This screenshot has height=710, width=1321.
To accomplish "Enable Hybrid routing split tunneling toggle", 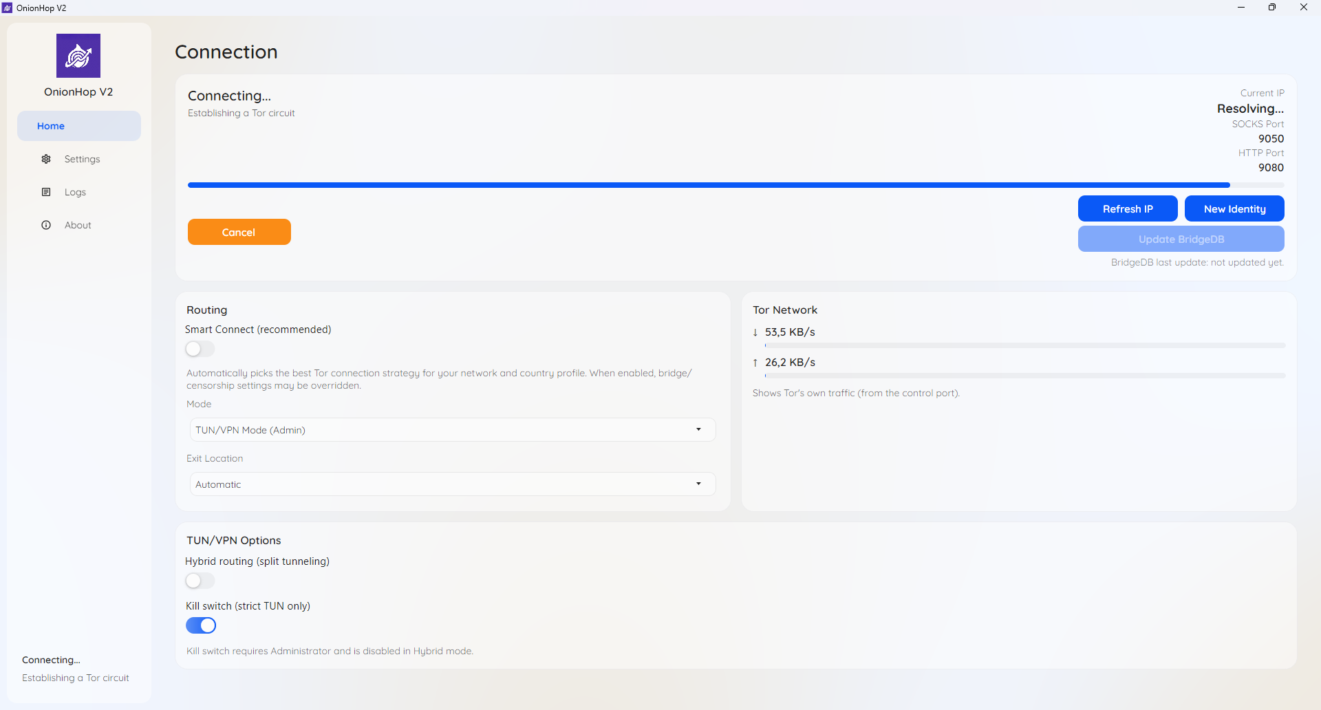I will [x=200, y=581].
